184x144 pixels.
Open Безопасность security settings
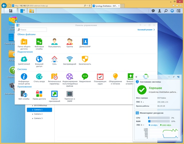85,60
